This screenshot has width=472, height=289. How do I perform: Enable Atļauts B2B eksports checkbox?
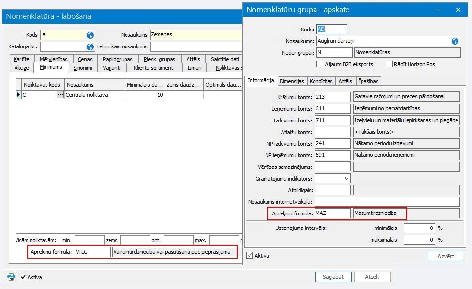pos(320,64)
